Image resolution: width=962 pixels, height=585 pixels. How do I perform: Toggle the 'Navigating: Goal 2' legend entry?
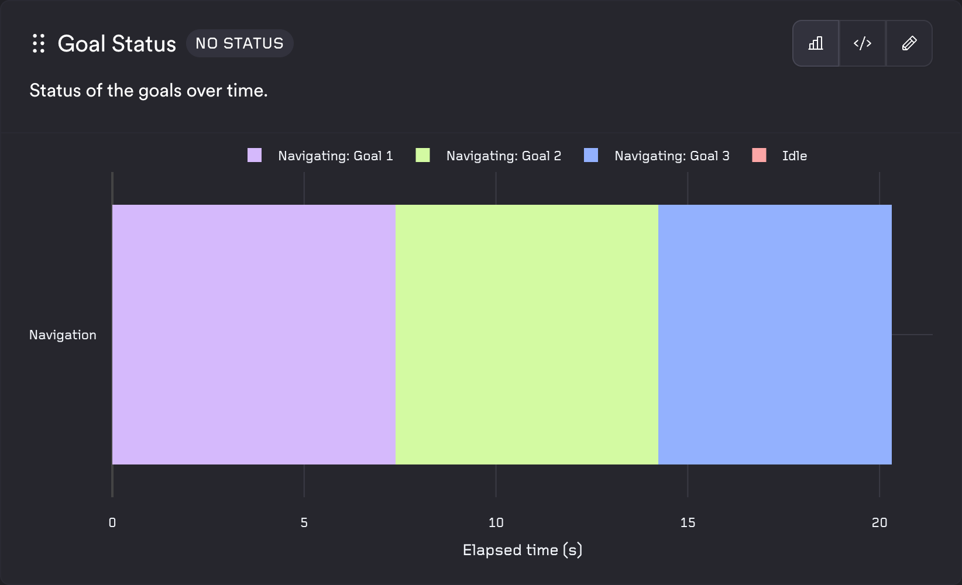(x=503, y=156)
